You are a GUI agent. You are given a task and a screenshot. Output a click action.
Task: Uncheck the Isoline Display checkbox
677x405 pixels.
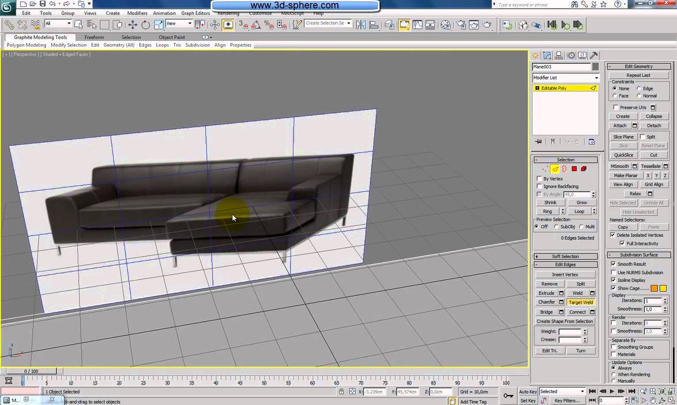(614, 280)
